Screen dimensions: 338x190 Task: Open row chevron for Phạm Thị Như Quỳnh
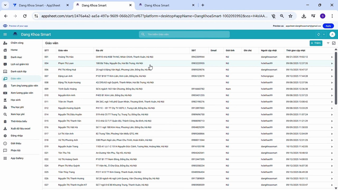(x=332, y=166)
